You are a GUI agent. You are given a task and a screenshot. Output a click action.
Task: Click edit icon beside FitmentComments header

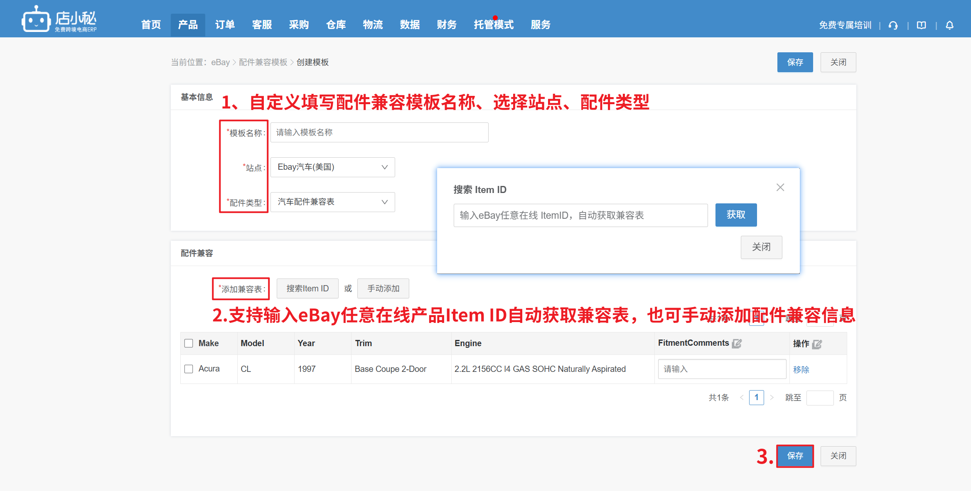tap(737, 343)
